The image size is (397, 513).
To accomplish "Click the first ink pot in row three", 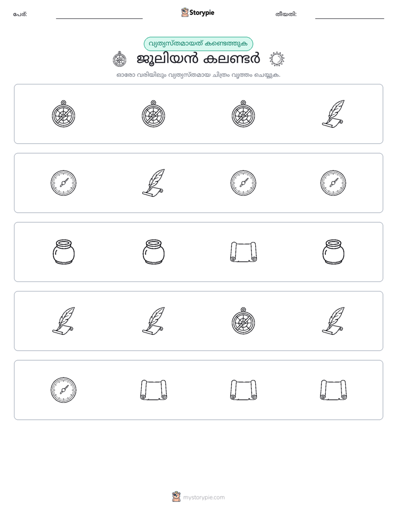I will pos(63,252).
